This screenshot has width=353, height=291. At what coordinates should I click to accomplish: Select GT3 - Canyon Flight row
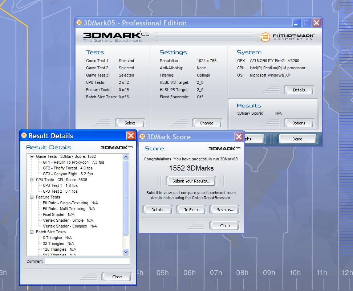point(68,174)
